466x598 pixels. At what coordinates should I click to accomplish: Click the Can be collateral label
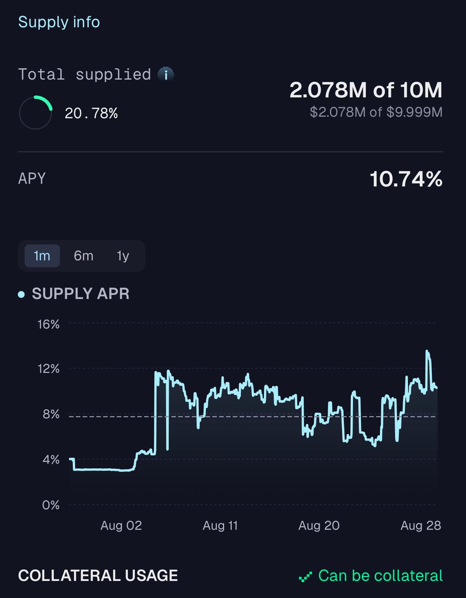pos(381,576)
